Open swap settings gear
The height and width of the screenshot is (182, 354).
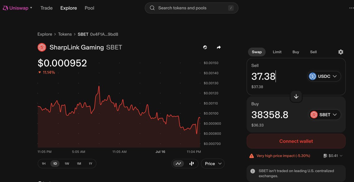[341, 52]
